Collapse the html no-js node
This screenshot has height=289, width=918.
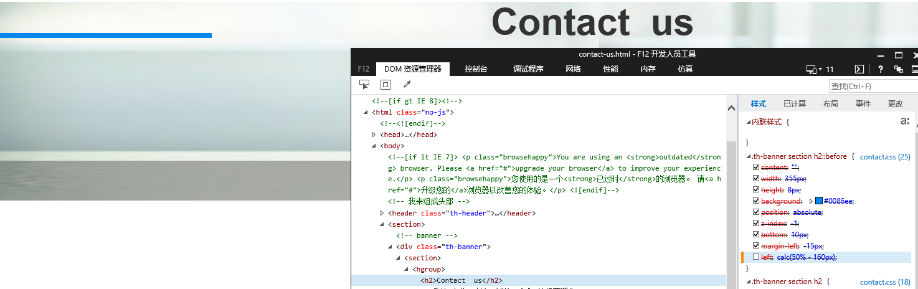[x=366, y=112]
